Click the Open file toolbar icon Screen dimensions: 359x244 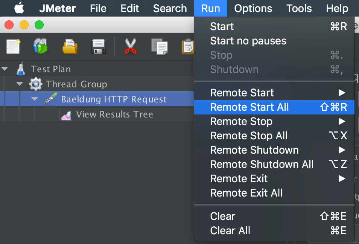70,47
